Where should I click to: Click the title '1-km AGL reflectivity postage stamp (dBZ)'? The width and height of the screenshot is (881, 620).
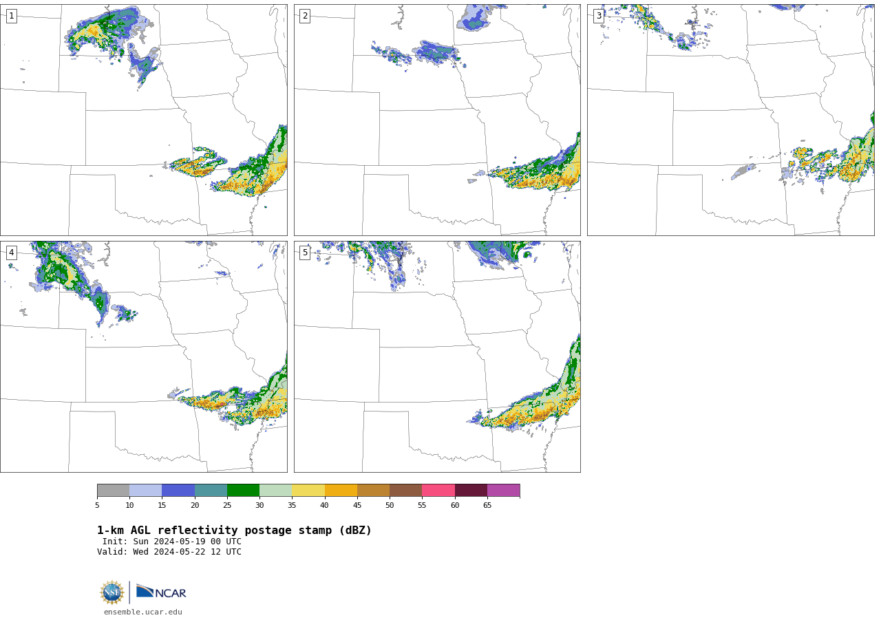click(x=234, y=531)
